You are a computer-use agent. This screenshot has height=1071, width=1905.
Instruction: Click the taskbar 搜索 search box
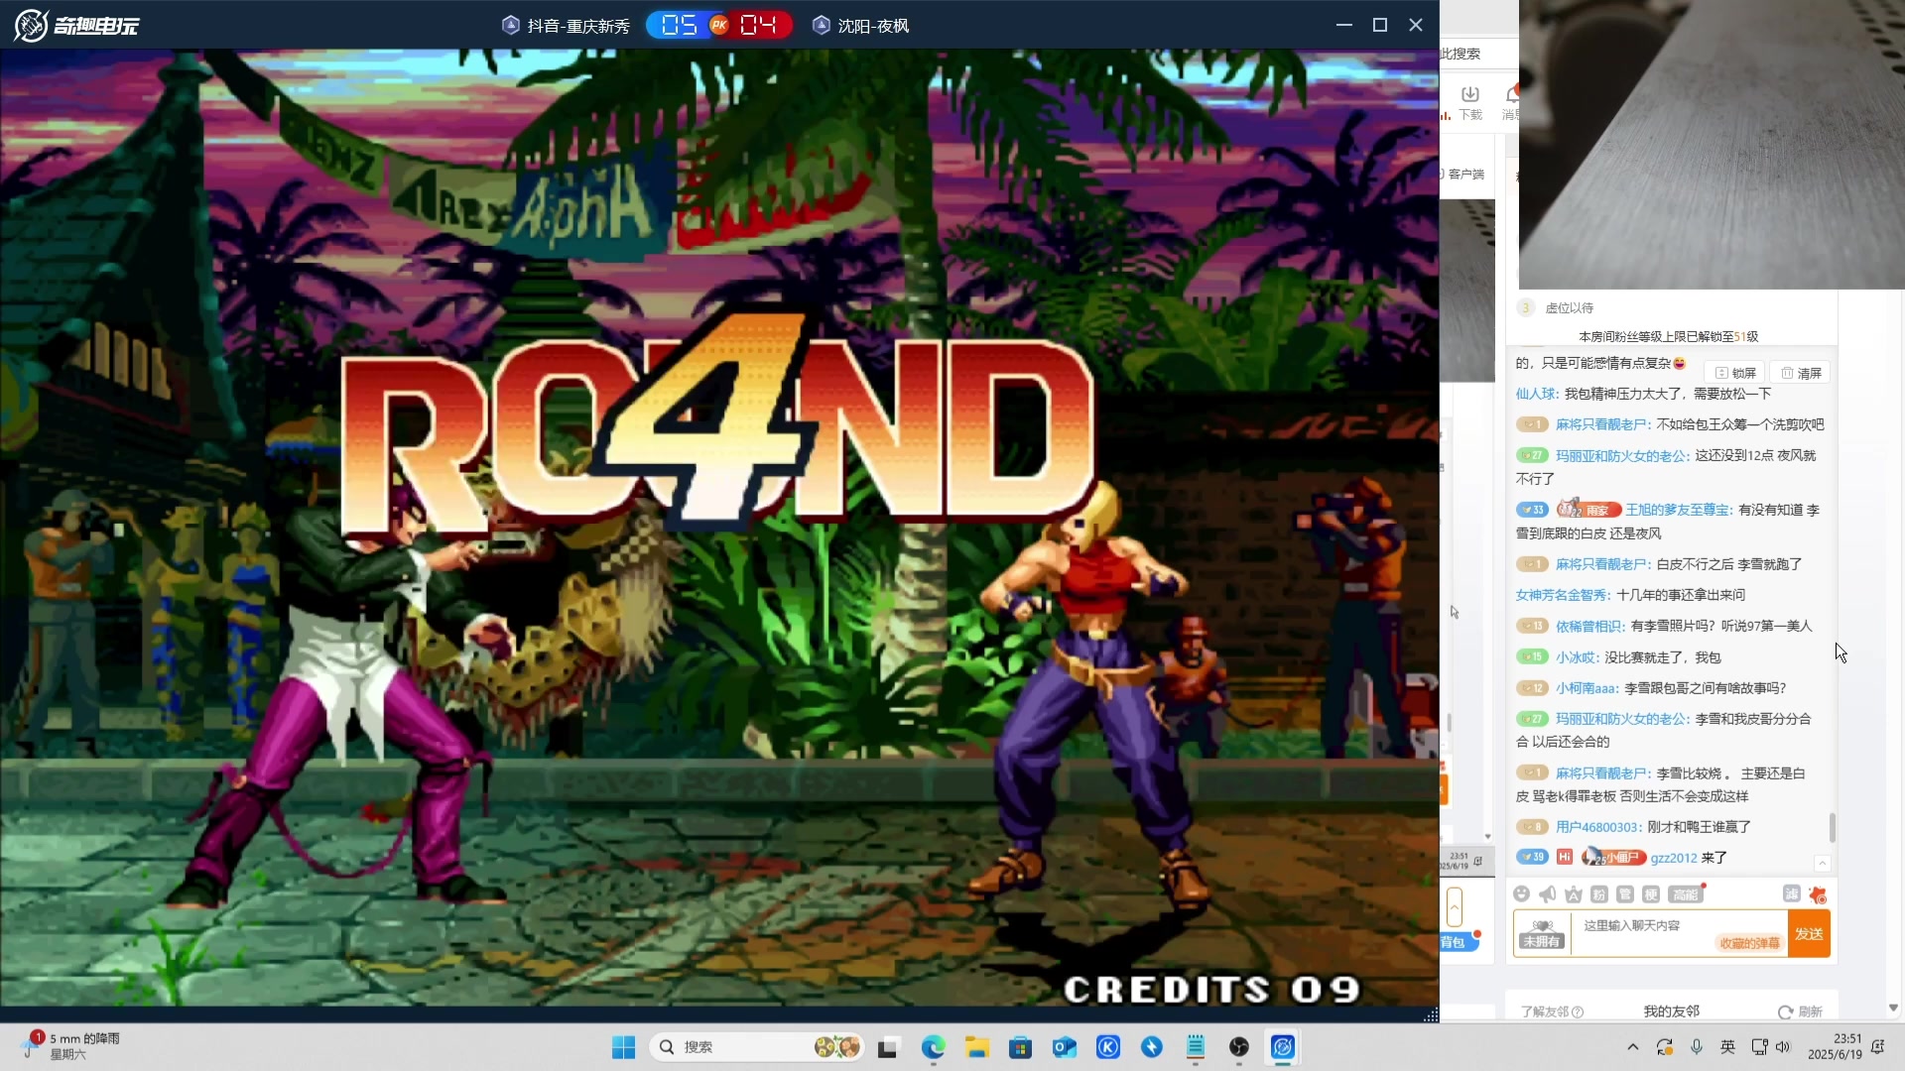tap(756, 1047)
